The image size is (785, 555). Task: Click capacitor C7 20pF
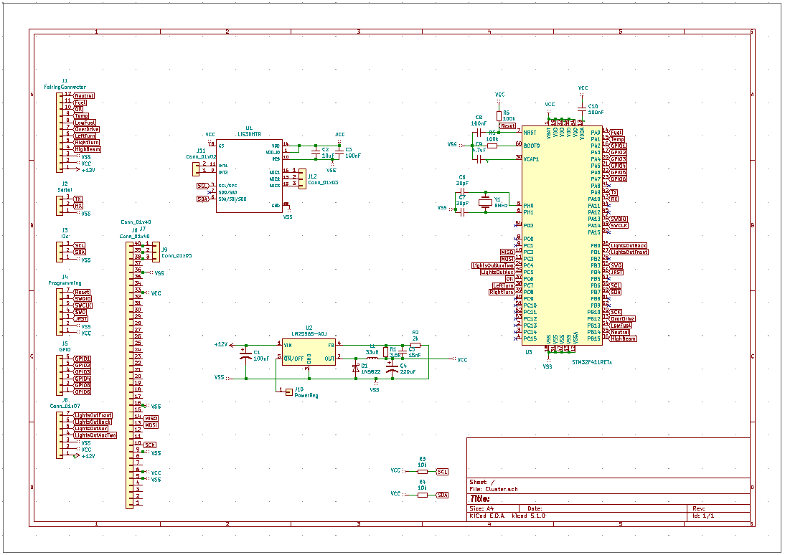click(463, 212)
